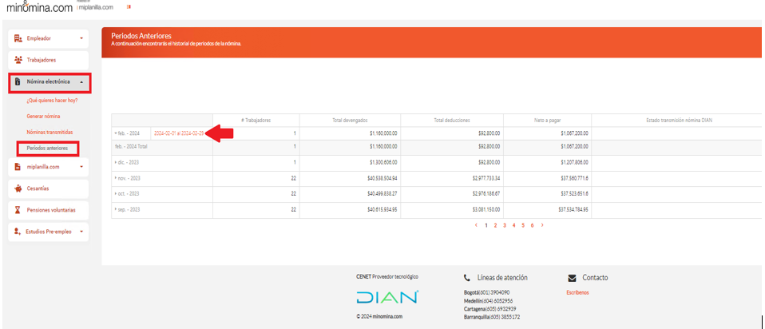The width and height of the screenshot is (765, 329).
Task: Collapse the Nómina electrónica menu arrow
Action: pos(81,82)
